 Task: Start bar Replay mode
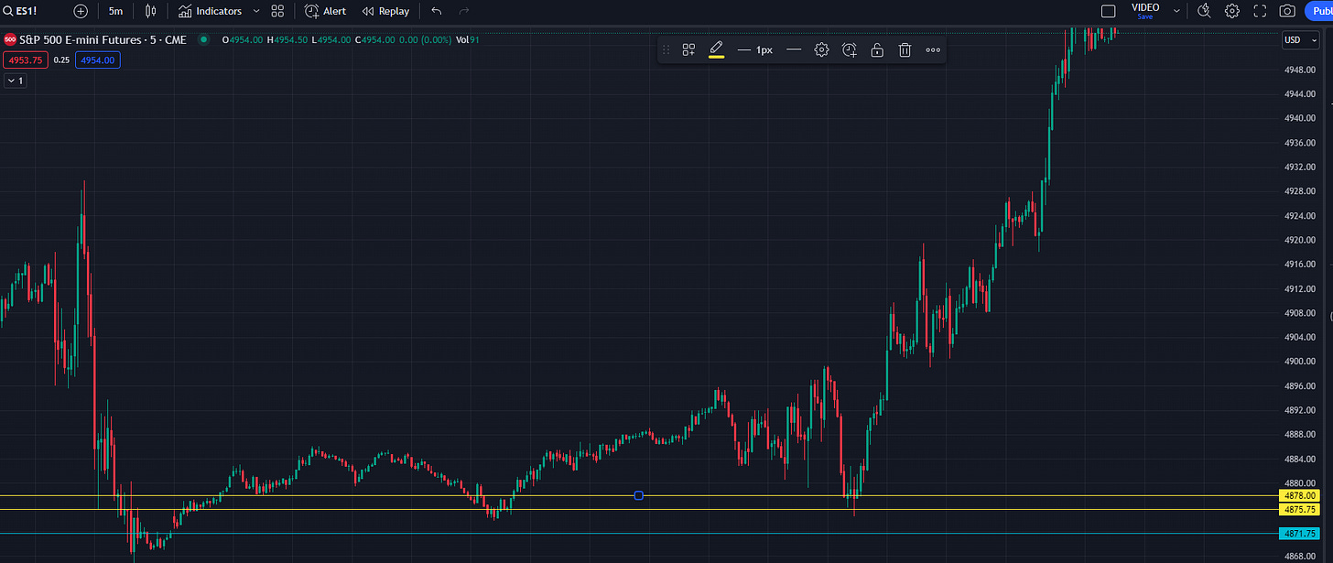tap(385, 11)
